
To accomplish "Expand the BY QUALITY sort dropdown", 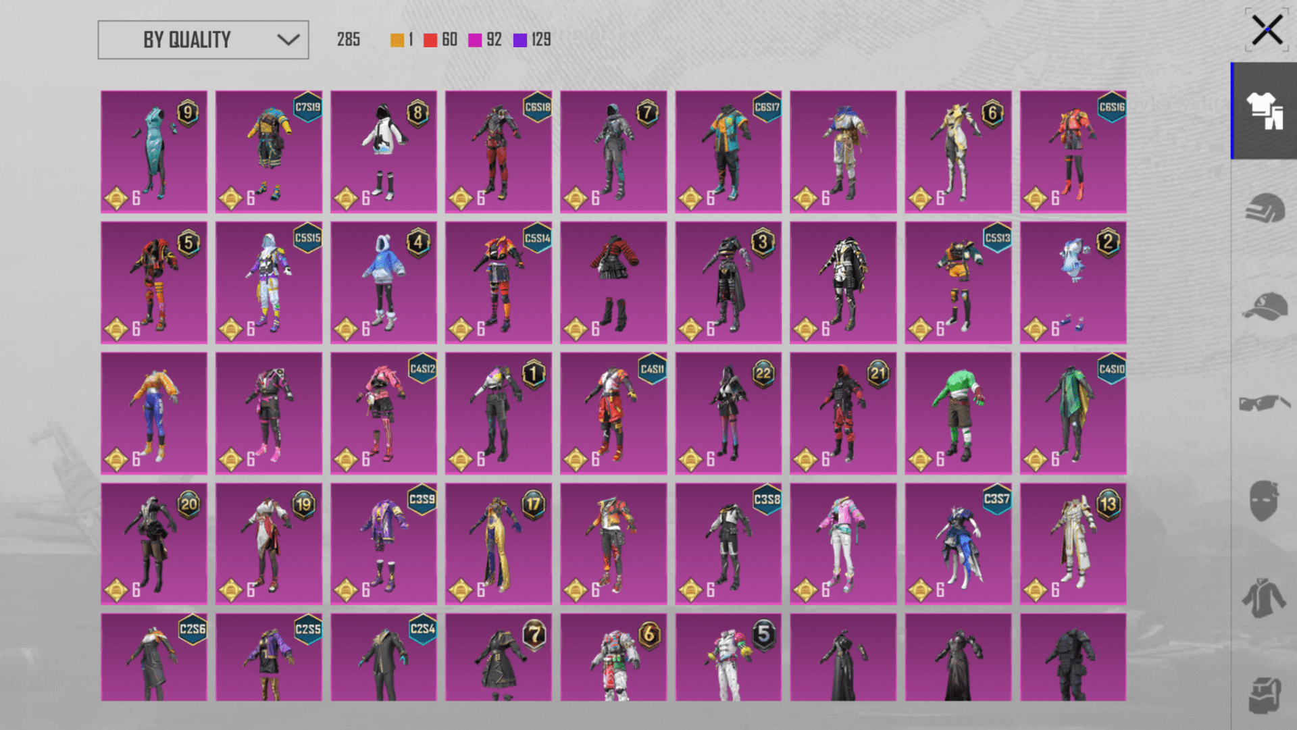I will click(x=203, y=40).
